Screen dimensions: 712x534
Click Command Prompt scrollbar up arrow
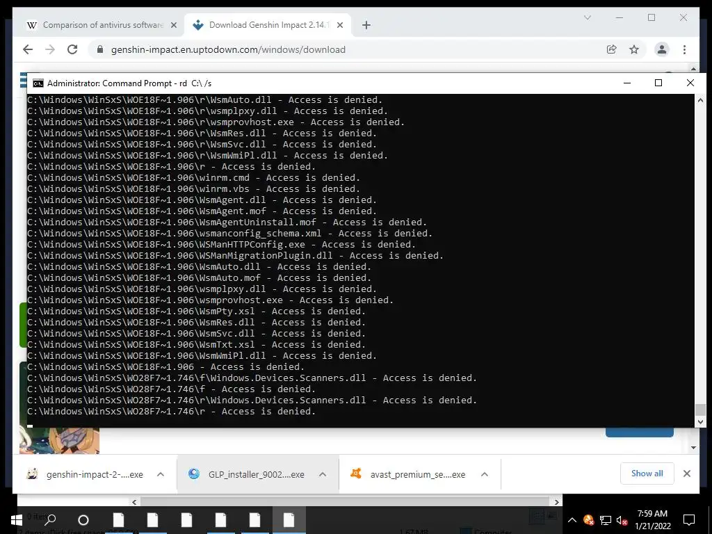point(700,100)
